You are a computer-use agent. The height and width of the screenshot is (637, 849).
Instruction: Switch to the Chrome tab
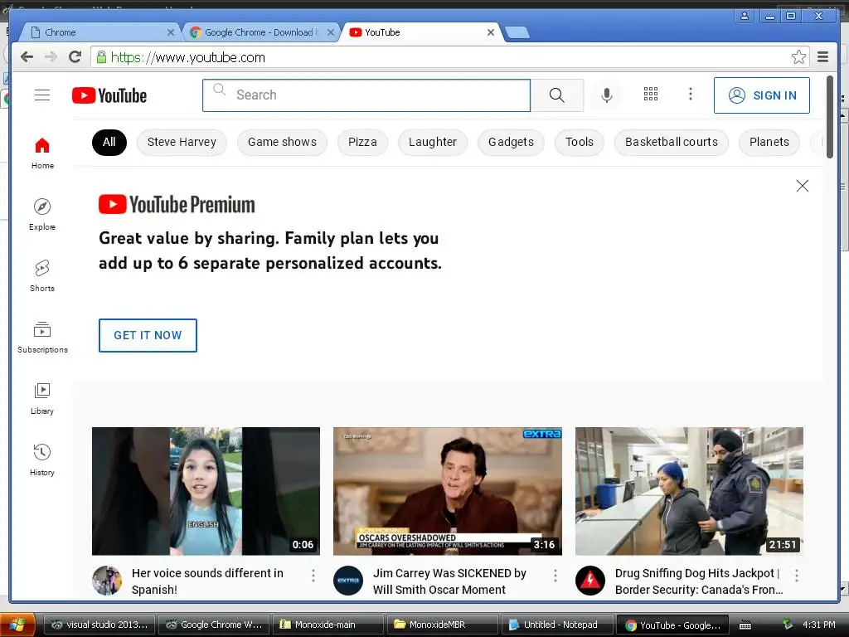pos(100,32)
